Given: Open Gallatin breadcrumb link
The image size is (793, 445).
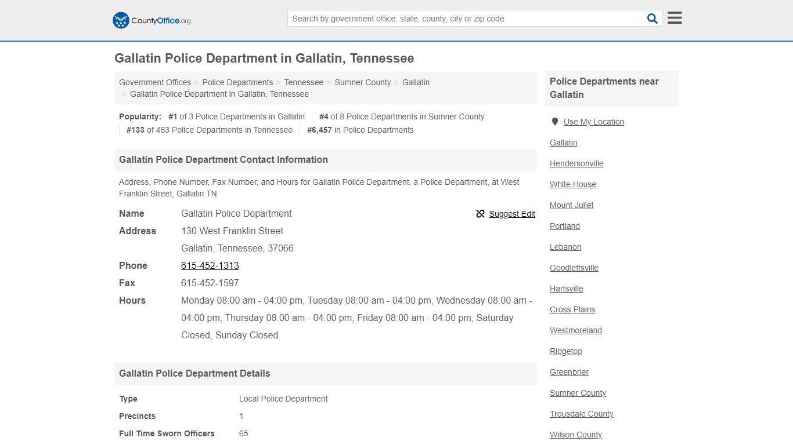Looking at the screenshot, I should [416, 82].
